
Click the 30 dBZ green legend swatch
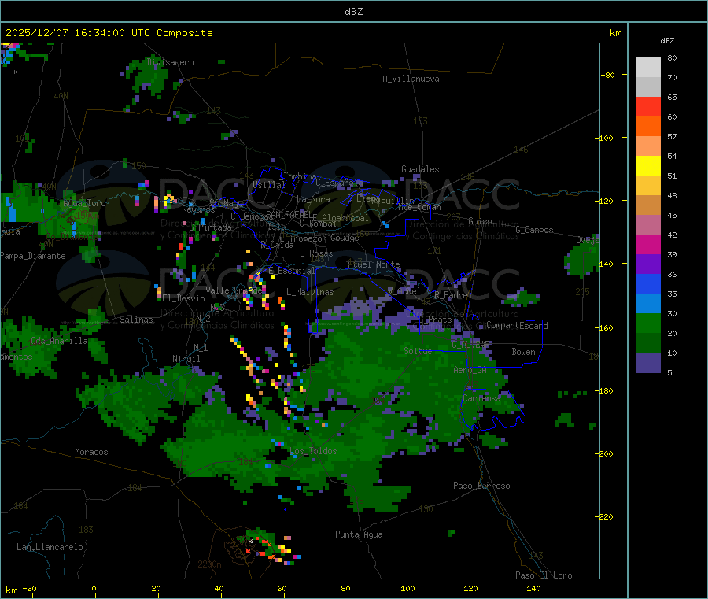pos(648,324)
